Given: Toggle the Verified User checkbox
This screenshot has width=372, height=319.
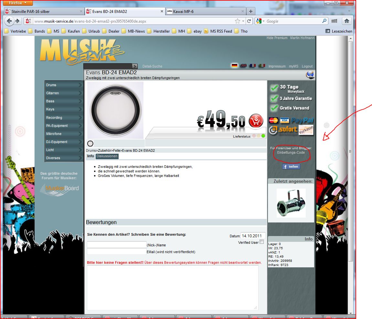Looking at the screenshot, I should [261, 242].
